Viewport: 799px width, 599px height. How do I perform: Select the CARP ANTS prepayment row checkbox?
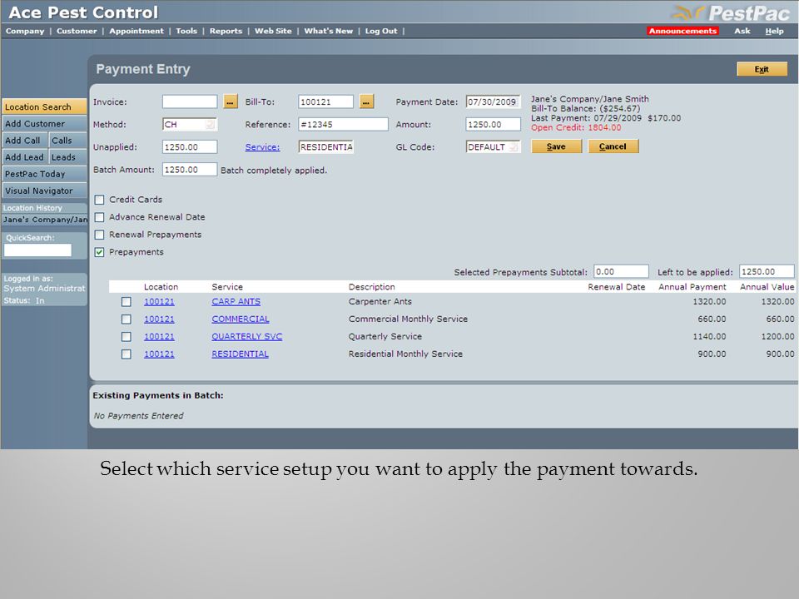(x=126, y=302)
